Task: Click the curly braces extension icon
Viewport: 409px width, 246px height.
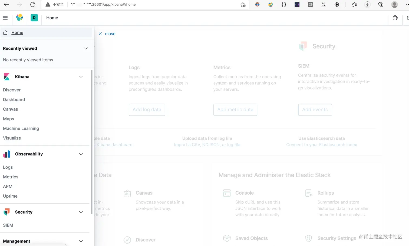Action: (x=284, y=4)
